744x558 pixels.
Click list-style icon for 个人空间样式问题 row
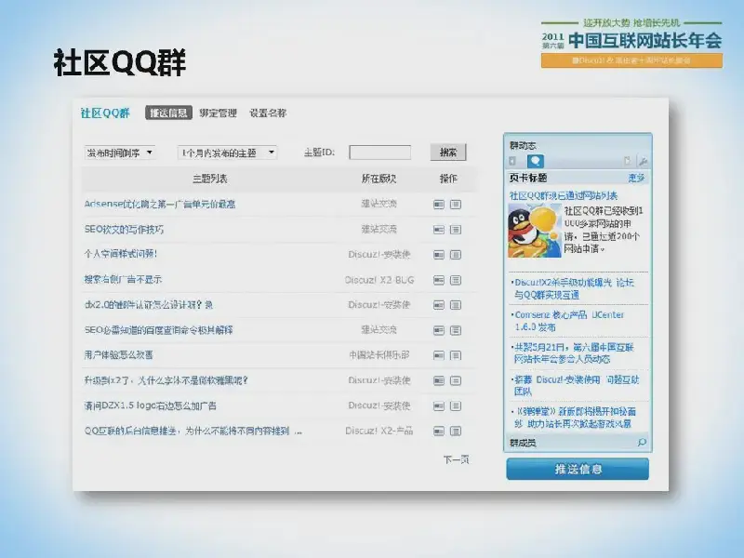point(456,255)
